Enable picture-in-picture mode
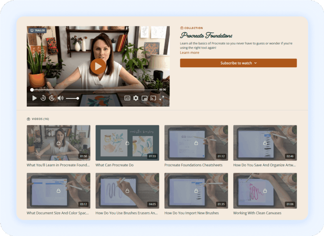This screenshot has width=324, height=236. (x=145, y=98)
